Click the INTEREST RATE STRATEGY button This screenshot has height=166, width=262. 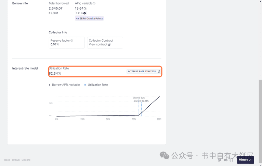pos(144,72)
